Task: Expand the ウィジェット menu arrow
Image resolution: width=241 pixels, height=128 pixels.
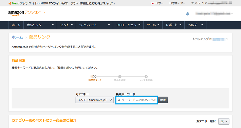Action: click(109, 25)
